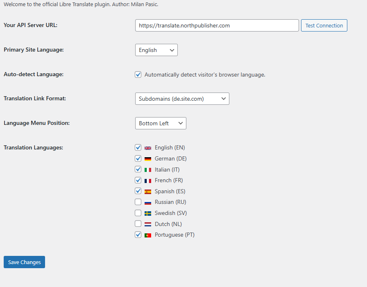Click the Save Changes button
Viewport: 367px width, 287px height.
pyautogui.click(x=24, y=262)
